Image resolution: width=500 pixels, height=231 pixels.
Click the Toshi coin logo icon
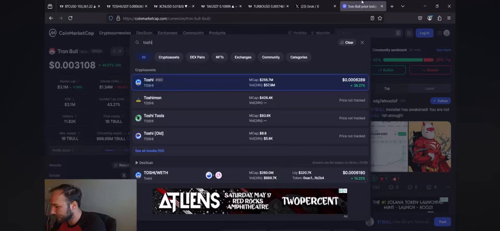point(138,82)
